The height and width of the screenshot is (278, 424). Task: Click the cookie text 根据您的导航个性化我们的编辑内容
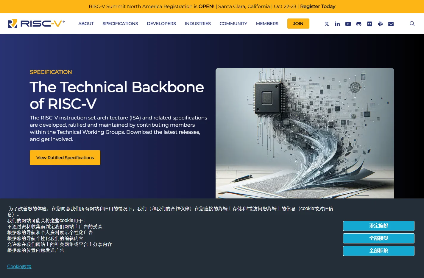(x=45, y=238)
